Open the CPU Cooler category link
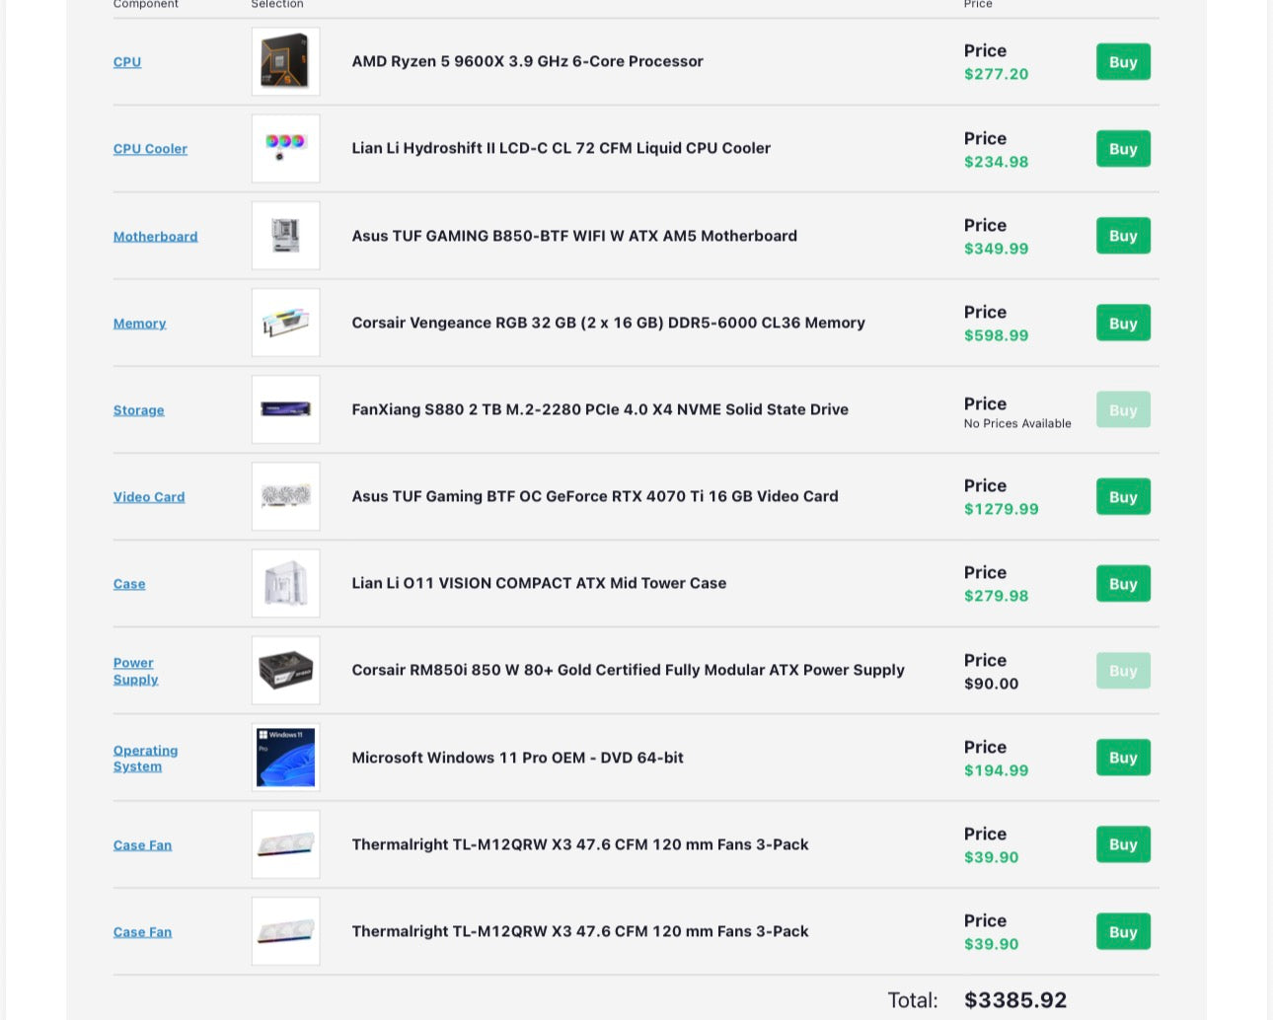Image resolution: width=1273 pixels, height=1020 pixels. click(x=150, y=149)
